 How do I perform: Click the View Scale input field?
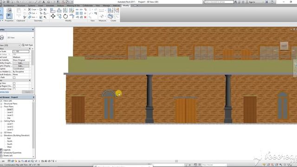21,51
